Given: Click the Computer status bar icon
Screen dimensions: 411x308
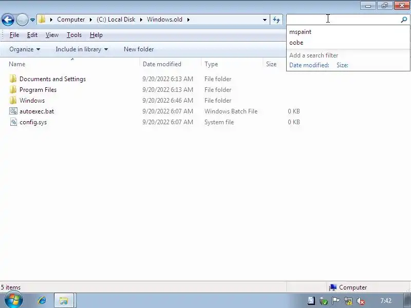Looking at the screenshot, I should coord(333,287).
